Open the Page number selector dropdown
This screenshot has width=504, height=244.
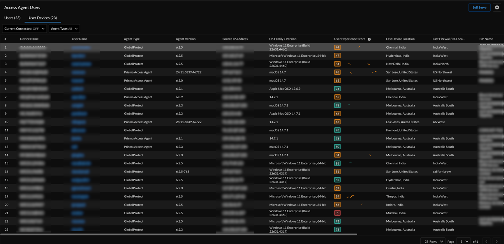[464, 241]
